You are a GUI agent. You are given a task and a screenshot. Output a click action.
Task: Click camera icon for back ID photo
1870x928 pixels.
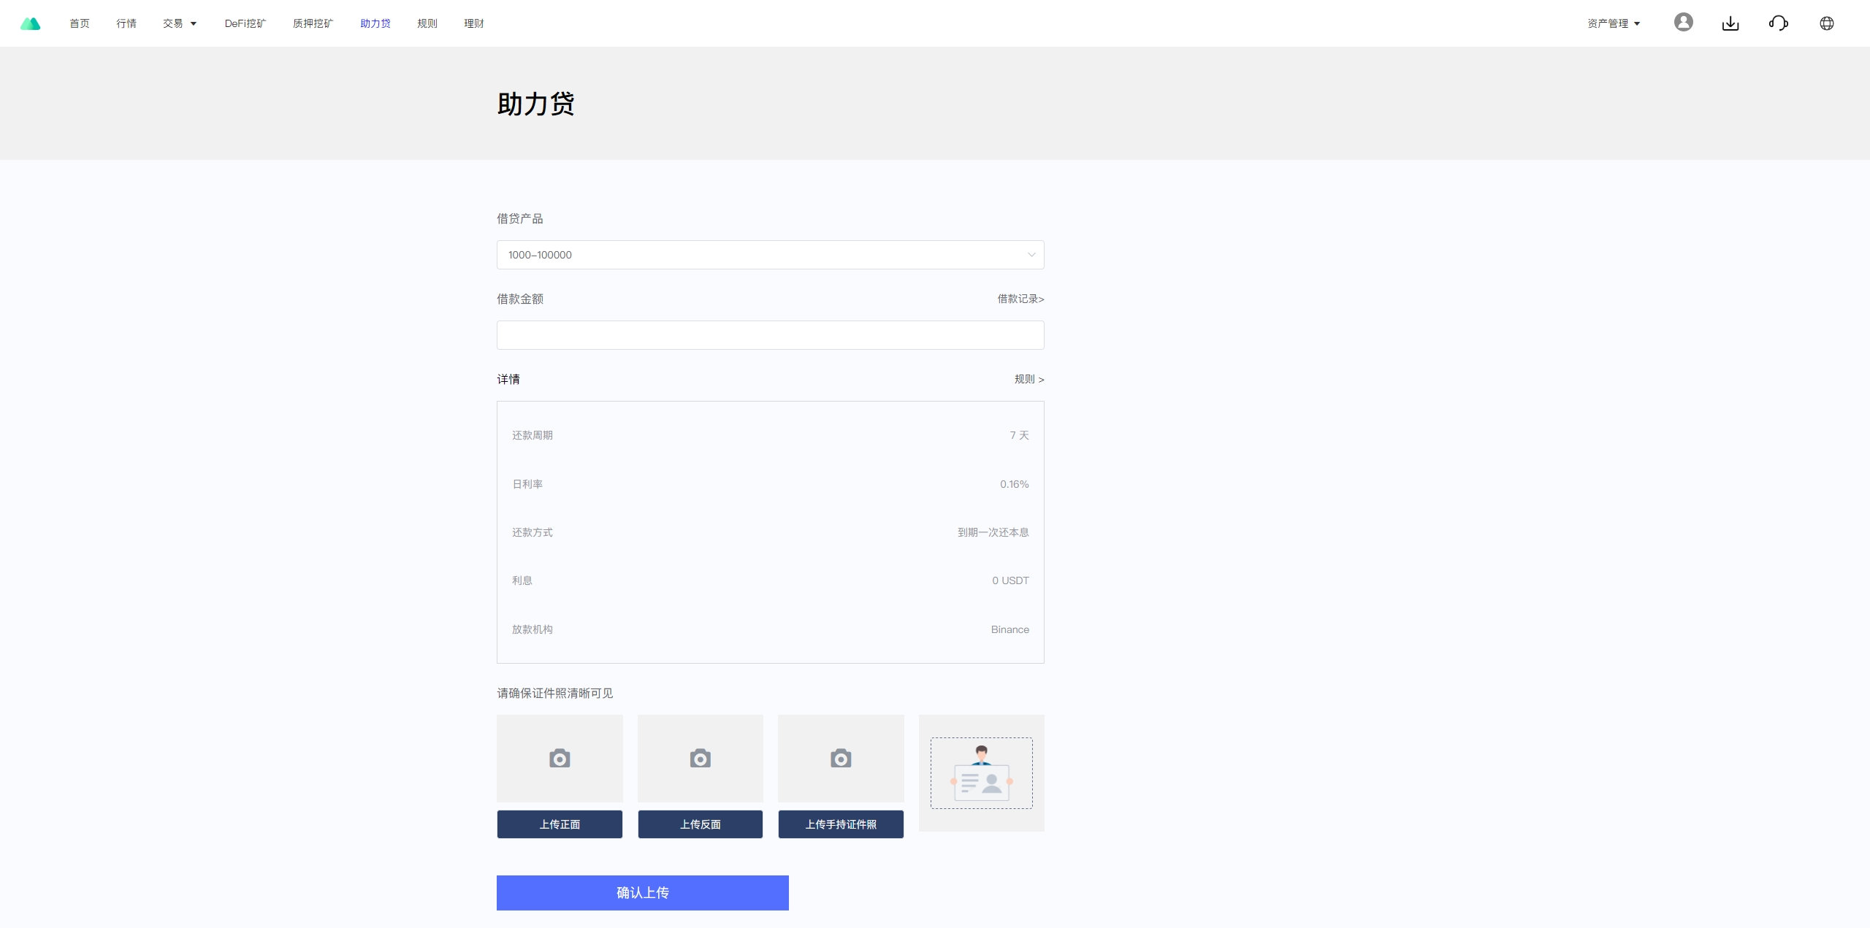click(x=700, y=759)
